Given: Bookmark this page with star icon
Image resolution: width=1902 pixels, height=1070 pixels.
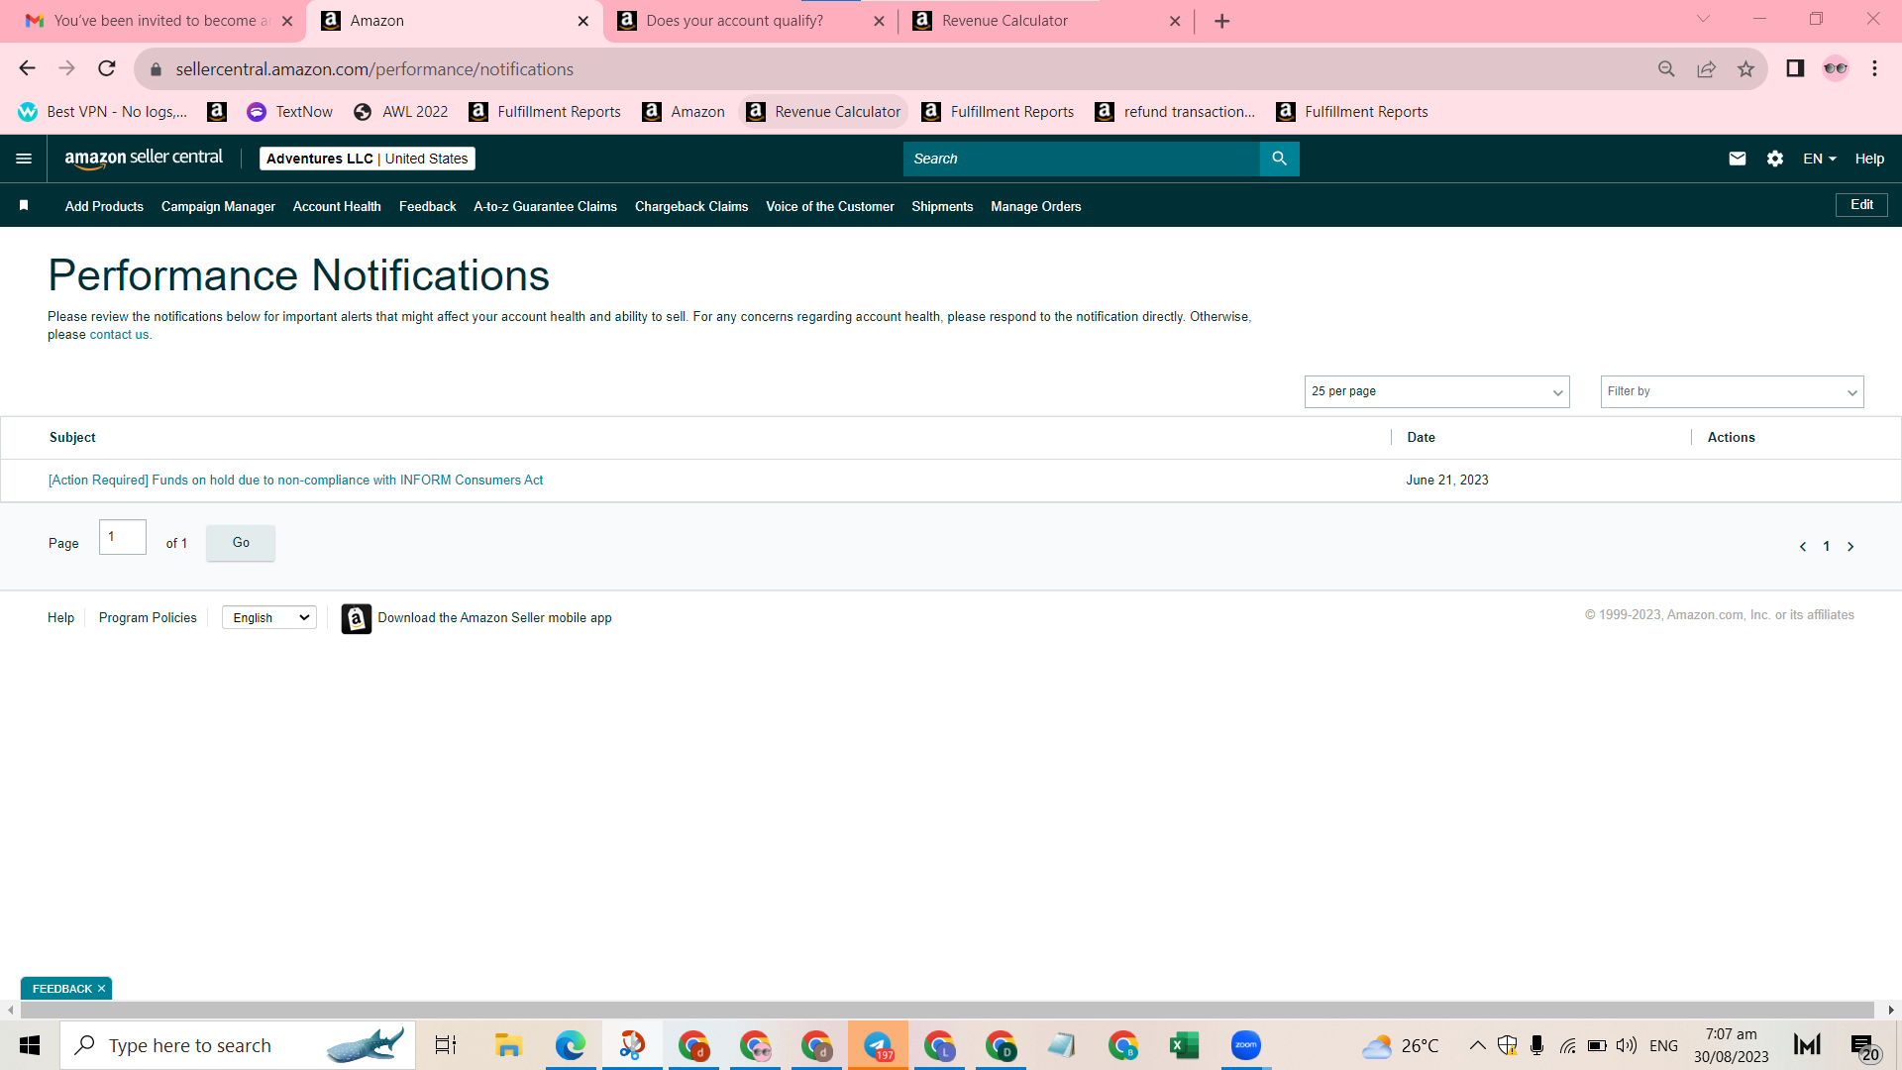Looking at the screenshot, I should (1745, 68).
